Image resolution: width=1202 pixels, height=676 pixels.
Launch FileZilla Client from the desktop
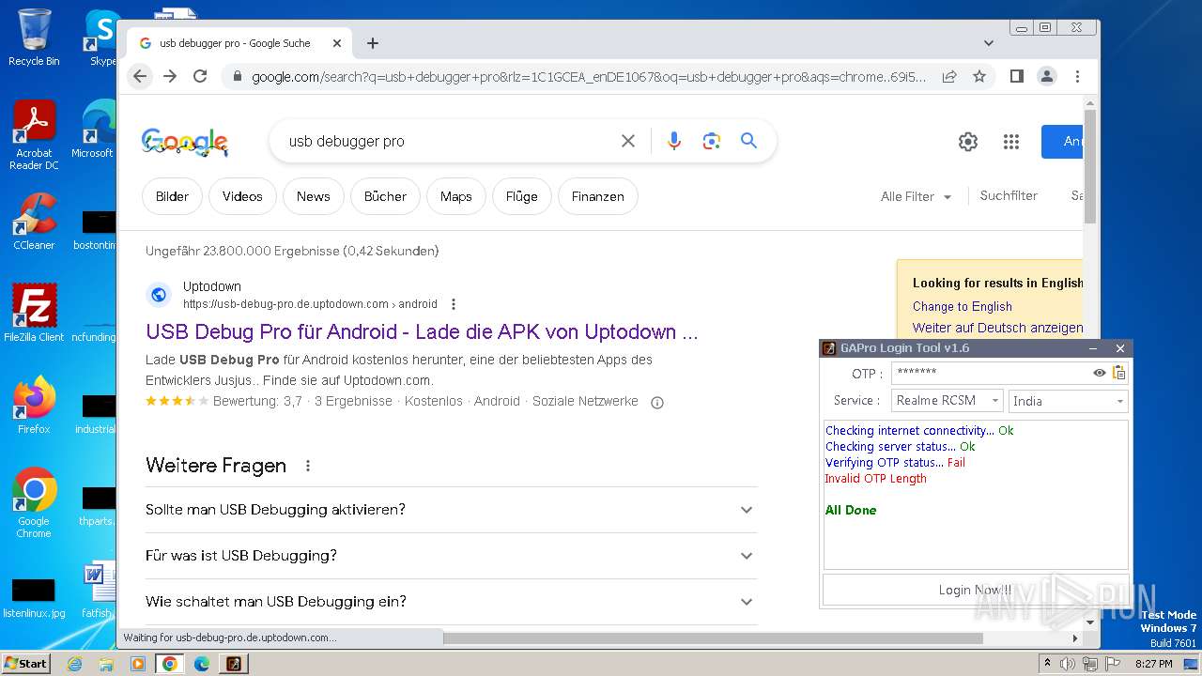click(34, 313)
